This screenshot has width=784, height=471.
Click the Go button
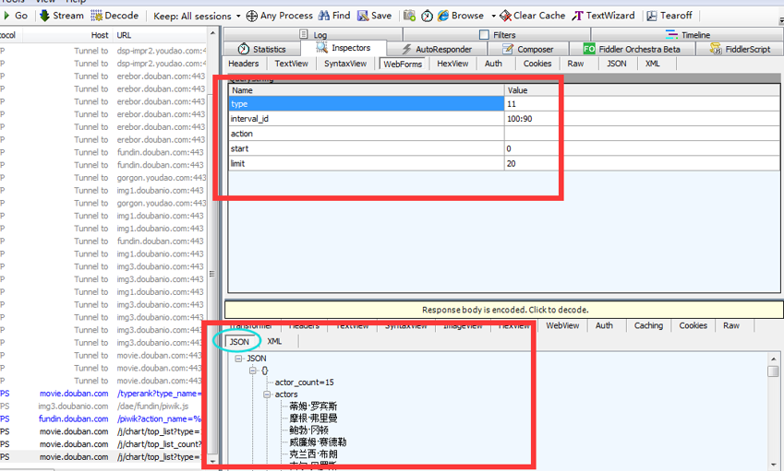(16, 16)
